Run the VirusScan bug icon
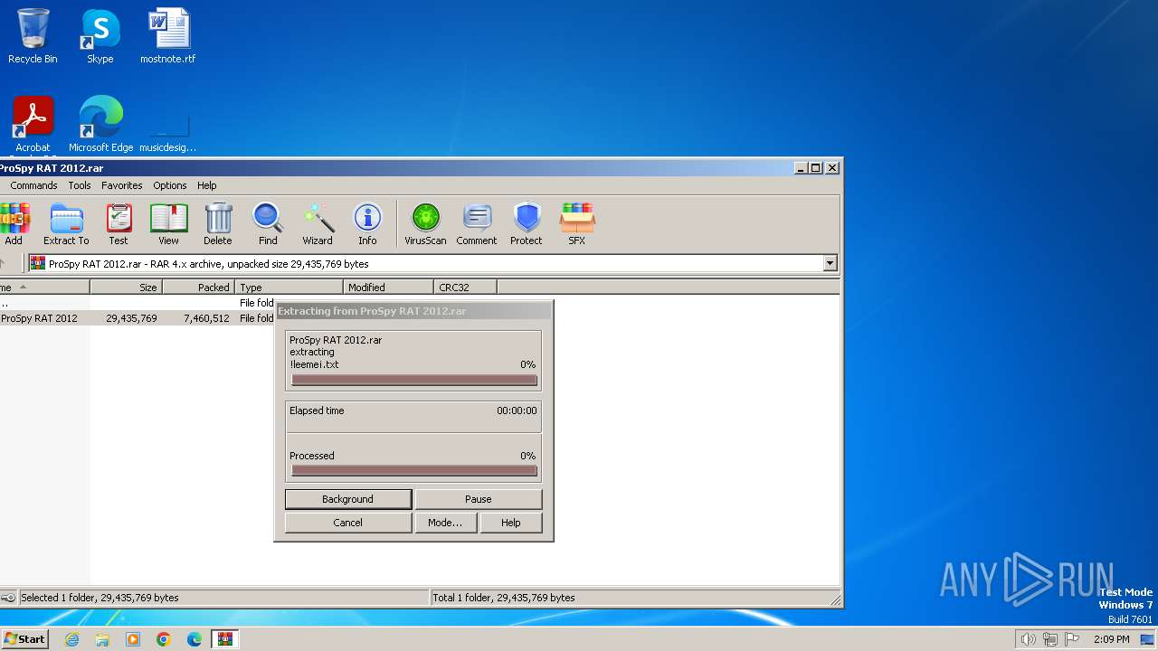 [x=425, y=223]
